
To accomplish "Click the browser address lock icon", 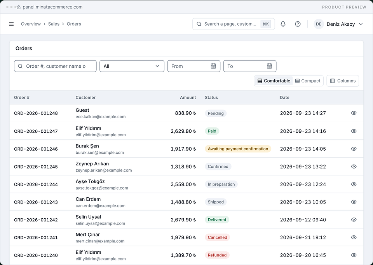I will click(x=19, y=7).
